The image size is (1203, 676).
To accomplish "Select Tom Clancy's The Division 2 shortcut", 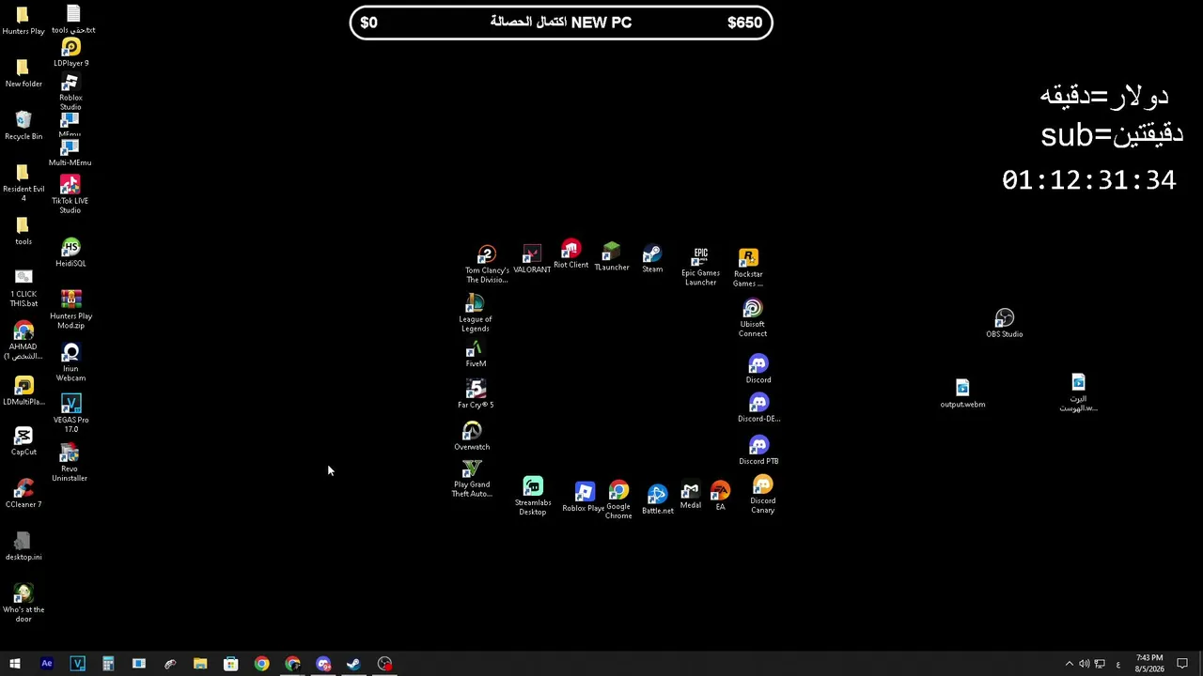I will (x=487, y=265).
